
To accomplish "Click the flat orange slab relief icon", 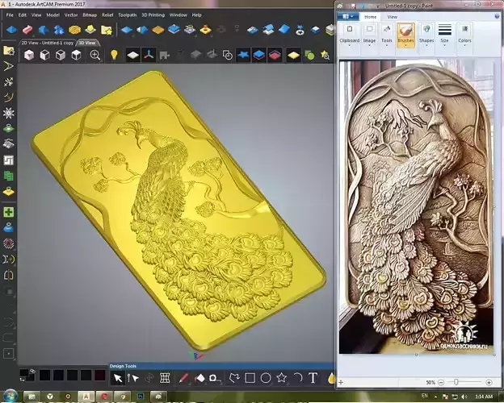I will point(158,30).
